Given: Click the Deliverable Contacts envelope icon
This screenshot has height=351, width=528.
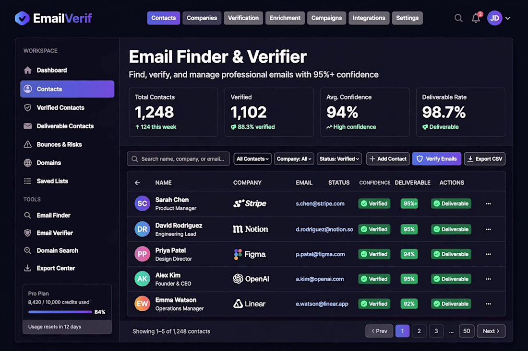Looking at the screenshot, I should click(28, 126).
